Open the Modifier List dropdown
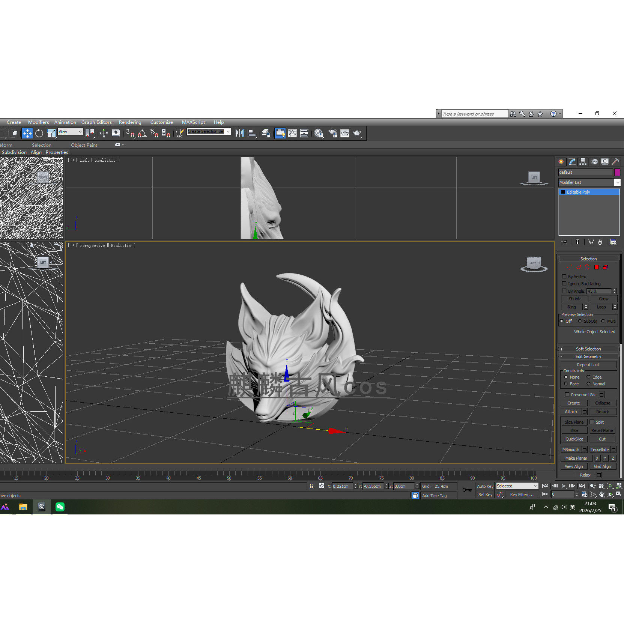Viewport: 624px width, 624px height. 589,182
